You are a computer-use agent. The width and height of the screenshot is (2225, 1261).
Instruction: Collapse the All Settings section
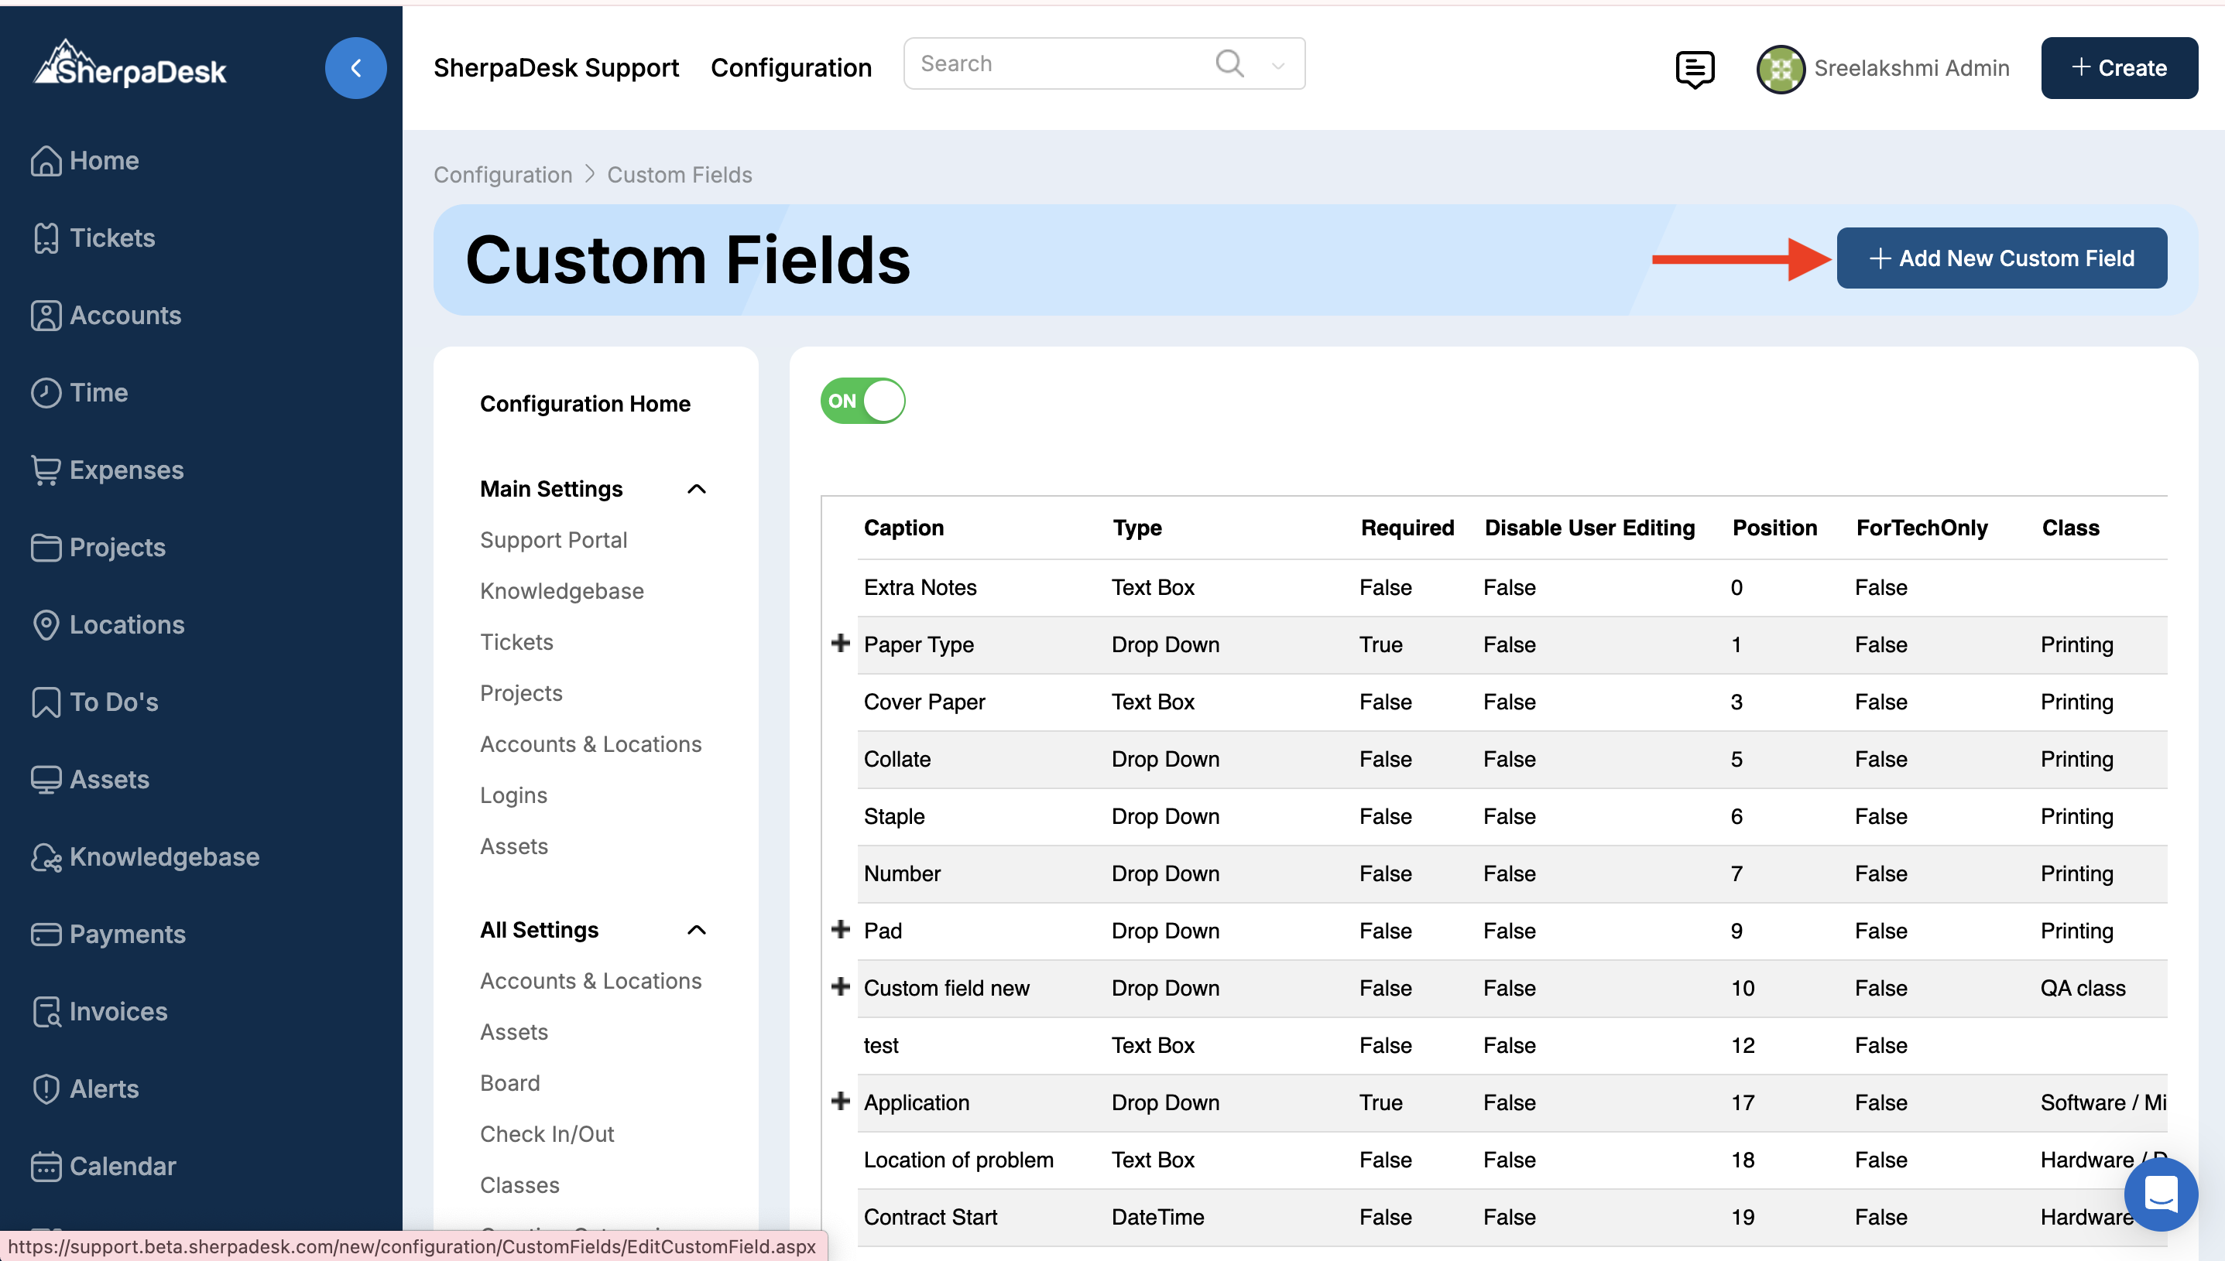pyautogui.click(x=696, y=930)
